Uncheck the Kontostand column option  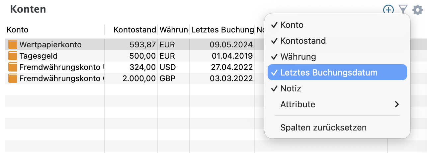303,41
